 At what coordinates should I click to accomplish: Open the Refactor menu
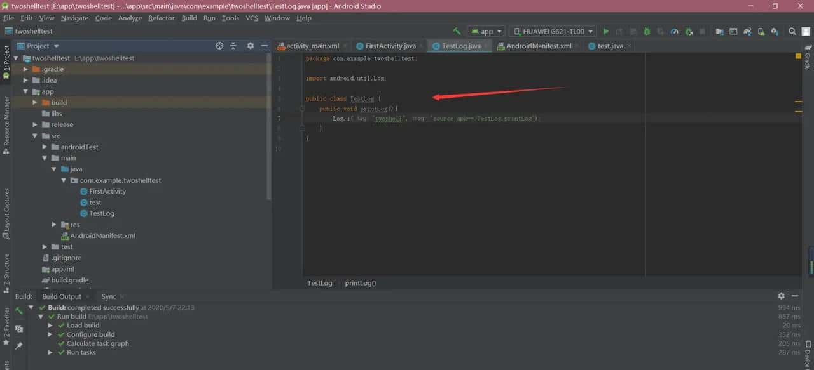[161, 18]
